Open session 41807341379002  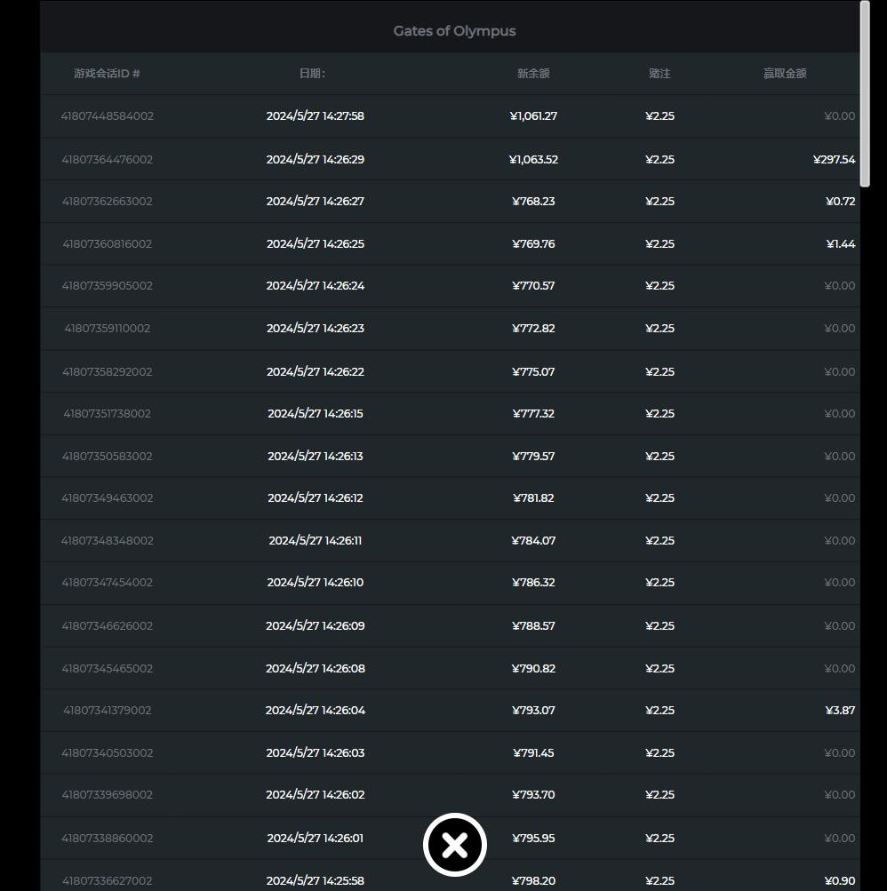coord(108,710)
